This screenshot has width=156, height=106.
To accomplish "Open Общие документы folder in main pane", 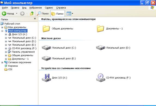I will tap(46, 29).
